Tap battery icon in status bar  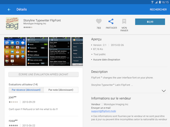point(160,2)
